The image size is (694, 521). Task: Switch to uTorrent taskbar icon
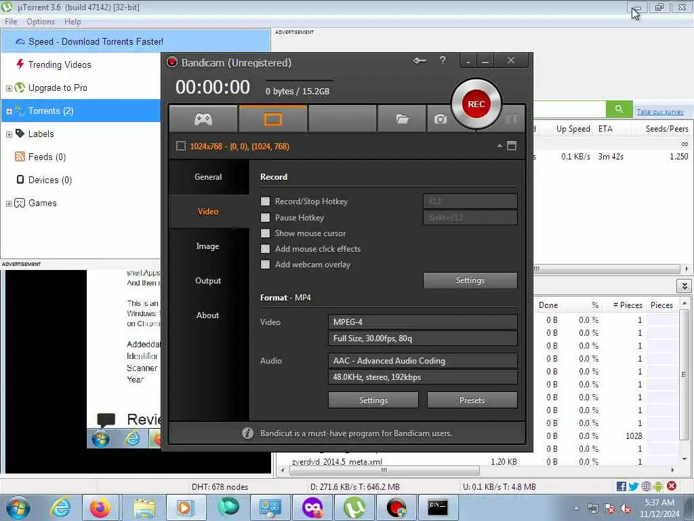pyautogui.click(x=354, y=507)
